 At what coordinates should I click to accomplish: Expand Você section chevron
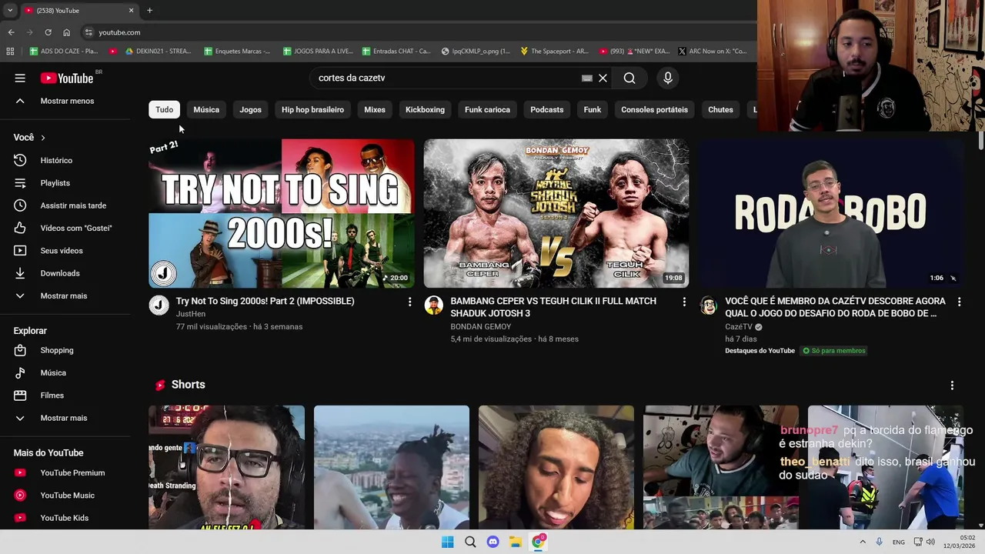click(43, 138)
